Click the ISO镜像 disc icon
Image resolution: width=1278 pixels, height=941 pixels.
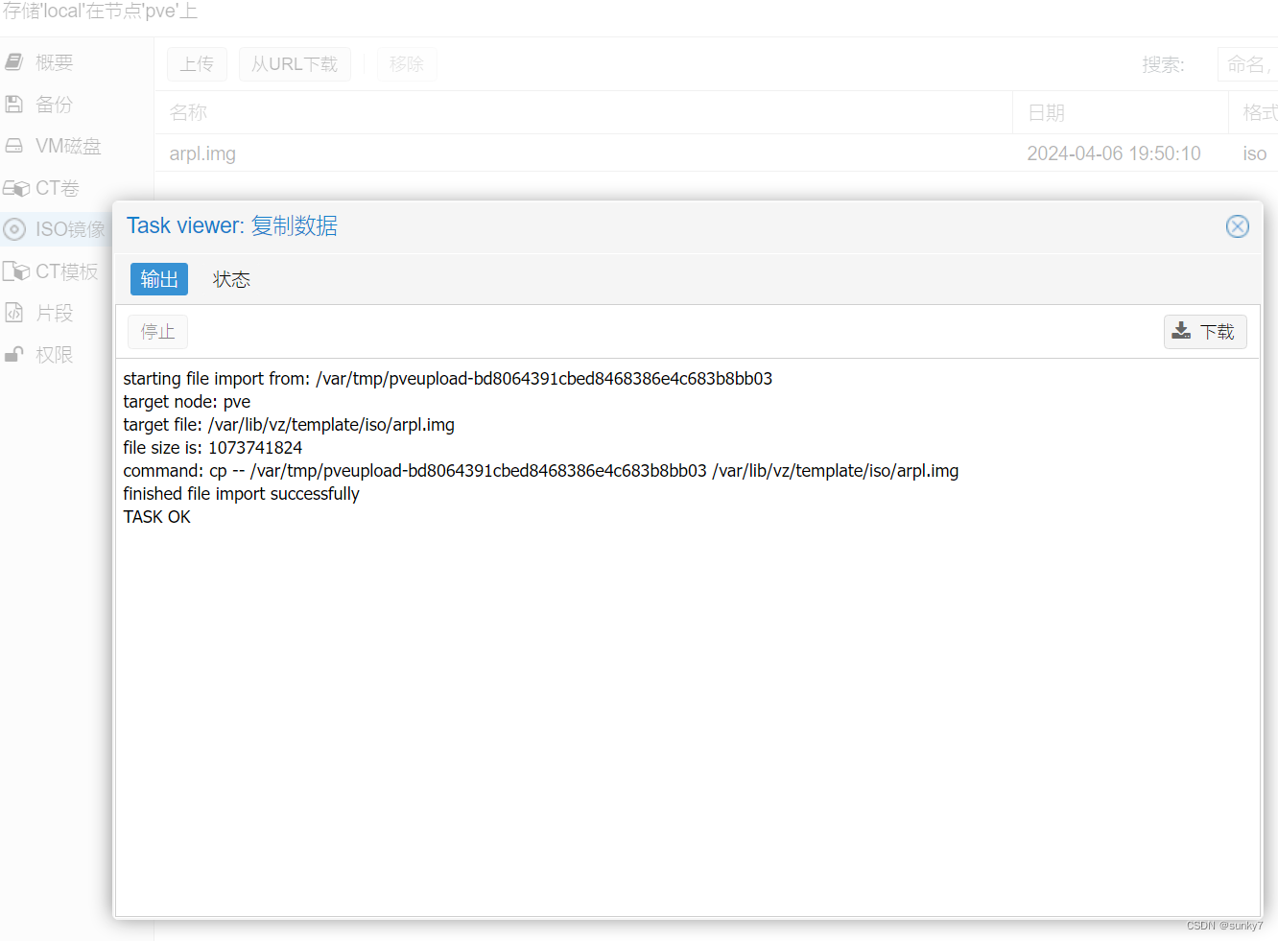click(14, 229)
